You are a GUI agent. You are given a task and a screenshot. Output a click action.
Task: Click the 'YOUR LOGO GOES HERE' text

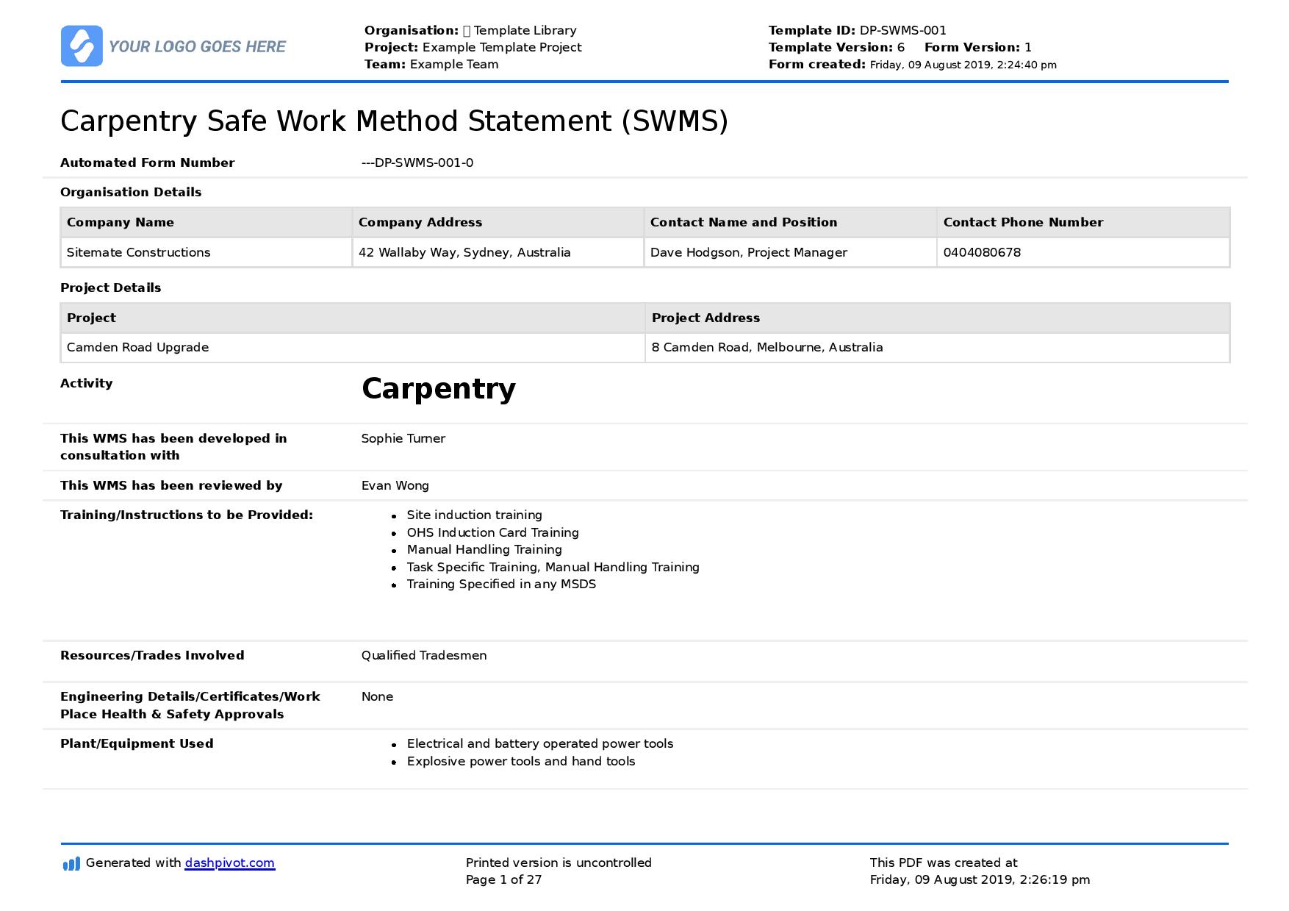click(197, 47)
